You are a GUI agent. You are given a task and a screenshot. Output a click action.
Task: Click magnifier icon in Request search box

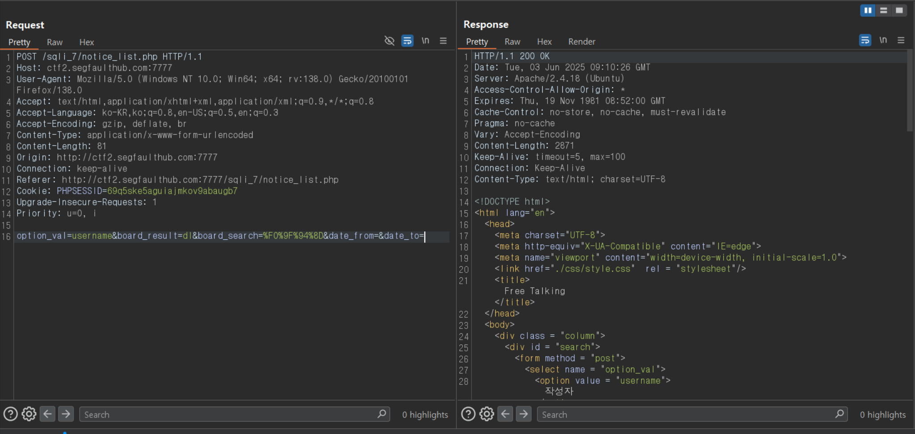tap(382, 414)
